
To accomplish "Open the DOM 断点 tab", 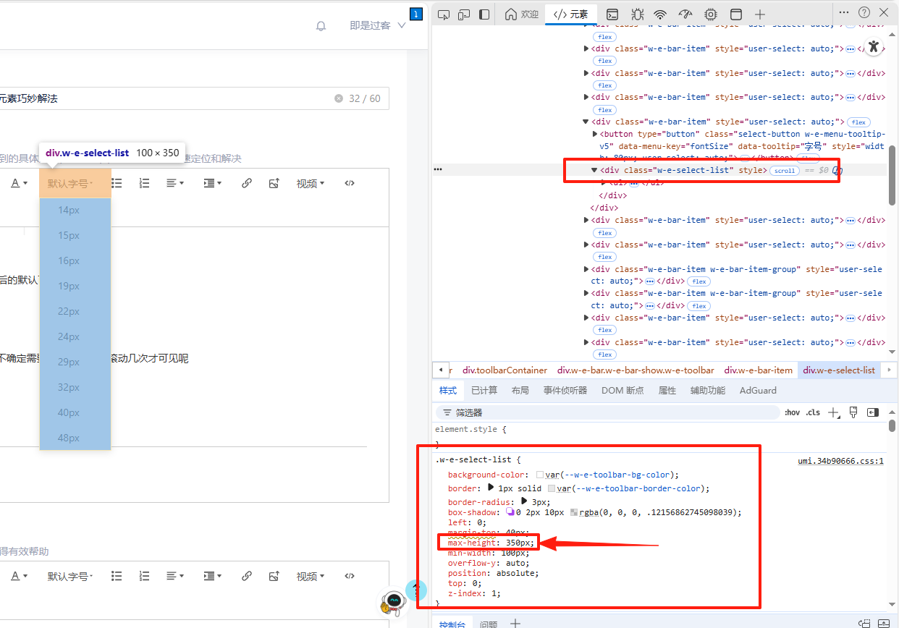I will coord(622,391).
